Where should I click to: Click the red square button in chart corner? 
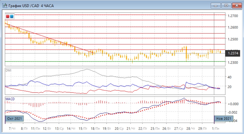pos(8,17)
